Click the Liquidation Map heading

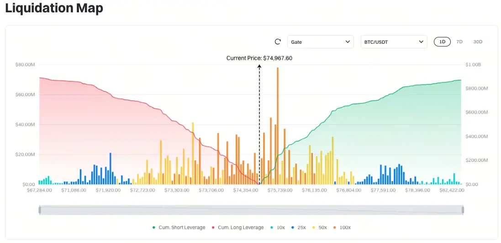54,8
